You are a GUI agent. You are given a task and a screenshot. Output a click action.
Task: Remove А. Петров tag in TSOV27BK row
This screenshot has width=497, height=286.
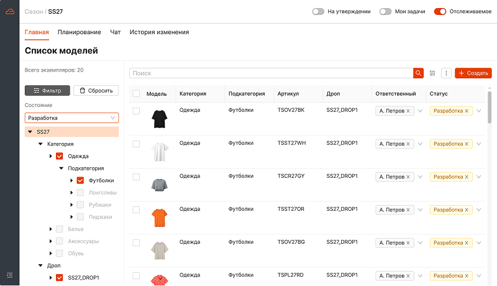[x=408, y=111]
